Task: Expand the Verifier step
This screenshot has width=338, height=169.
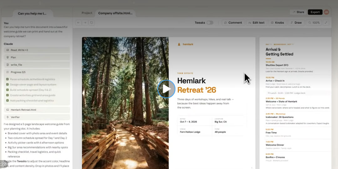Action: [37, 117]
